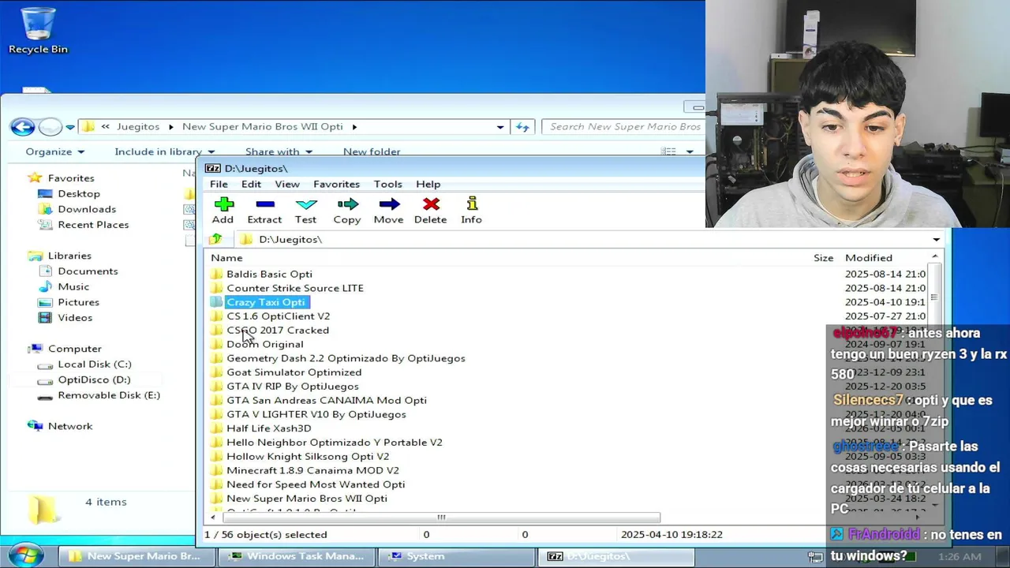Select Local Disk (C:) in sidebar
The width and height of the screenshot is (1010, 568).
point(95,364)
